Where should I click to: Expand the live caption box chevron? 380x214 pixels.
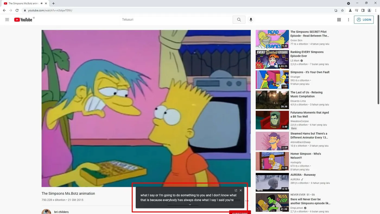[x=190, y=204]
